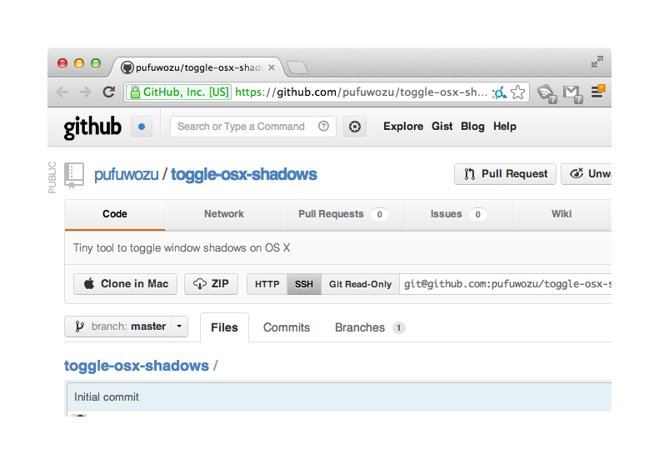Open a new browser tab
This screenshot has height=464, width=659.
(297, 67)
